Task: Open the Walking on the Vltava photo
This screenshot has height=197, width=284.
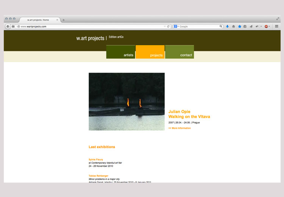Action: coord(126,102)
